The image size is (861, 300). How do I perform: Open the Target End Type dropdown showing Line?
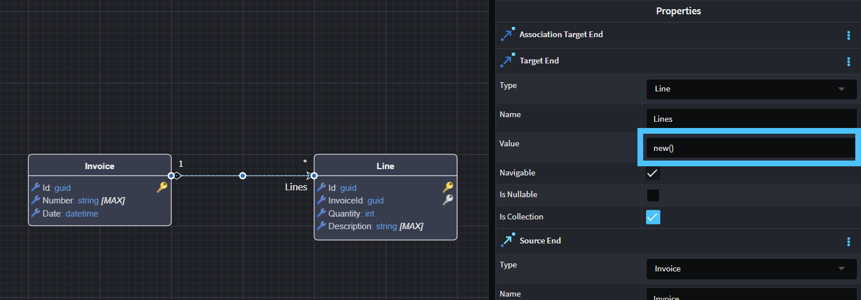point(751,89)
